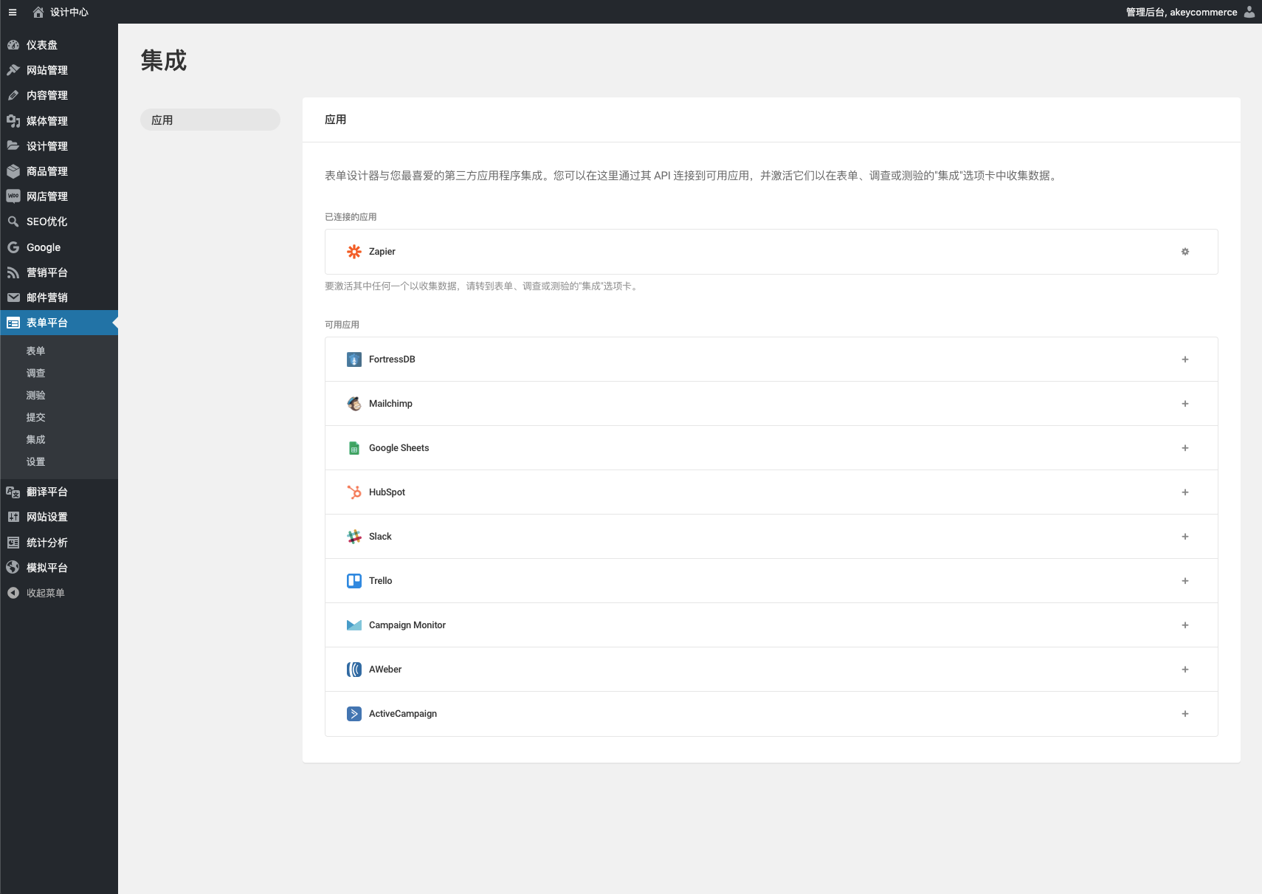Viewport: 1262px width, 894px height.
Task: Click the Trello logo icon
Action: pyautogui.click(x=354, y=581)
